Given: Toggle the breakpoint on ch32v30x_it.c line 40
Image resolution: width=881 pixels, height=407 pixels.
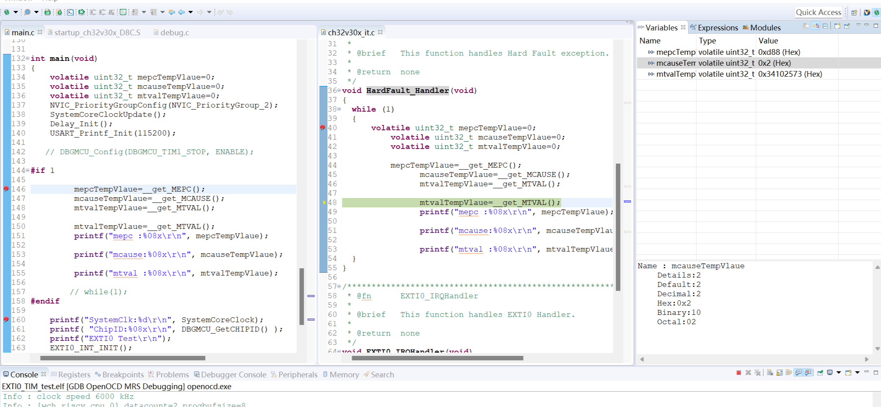Looking at the screenshot, I should (x=322, y=127).
